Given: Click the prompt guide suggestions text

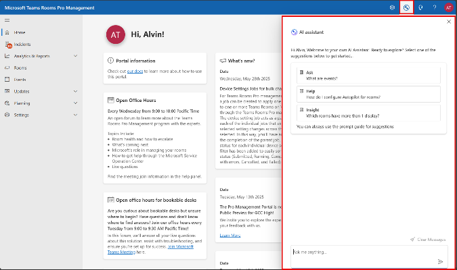Looking at the screenshot, I should [x=345, y=127].
